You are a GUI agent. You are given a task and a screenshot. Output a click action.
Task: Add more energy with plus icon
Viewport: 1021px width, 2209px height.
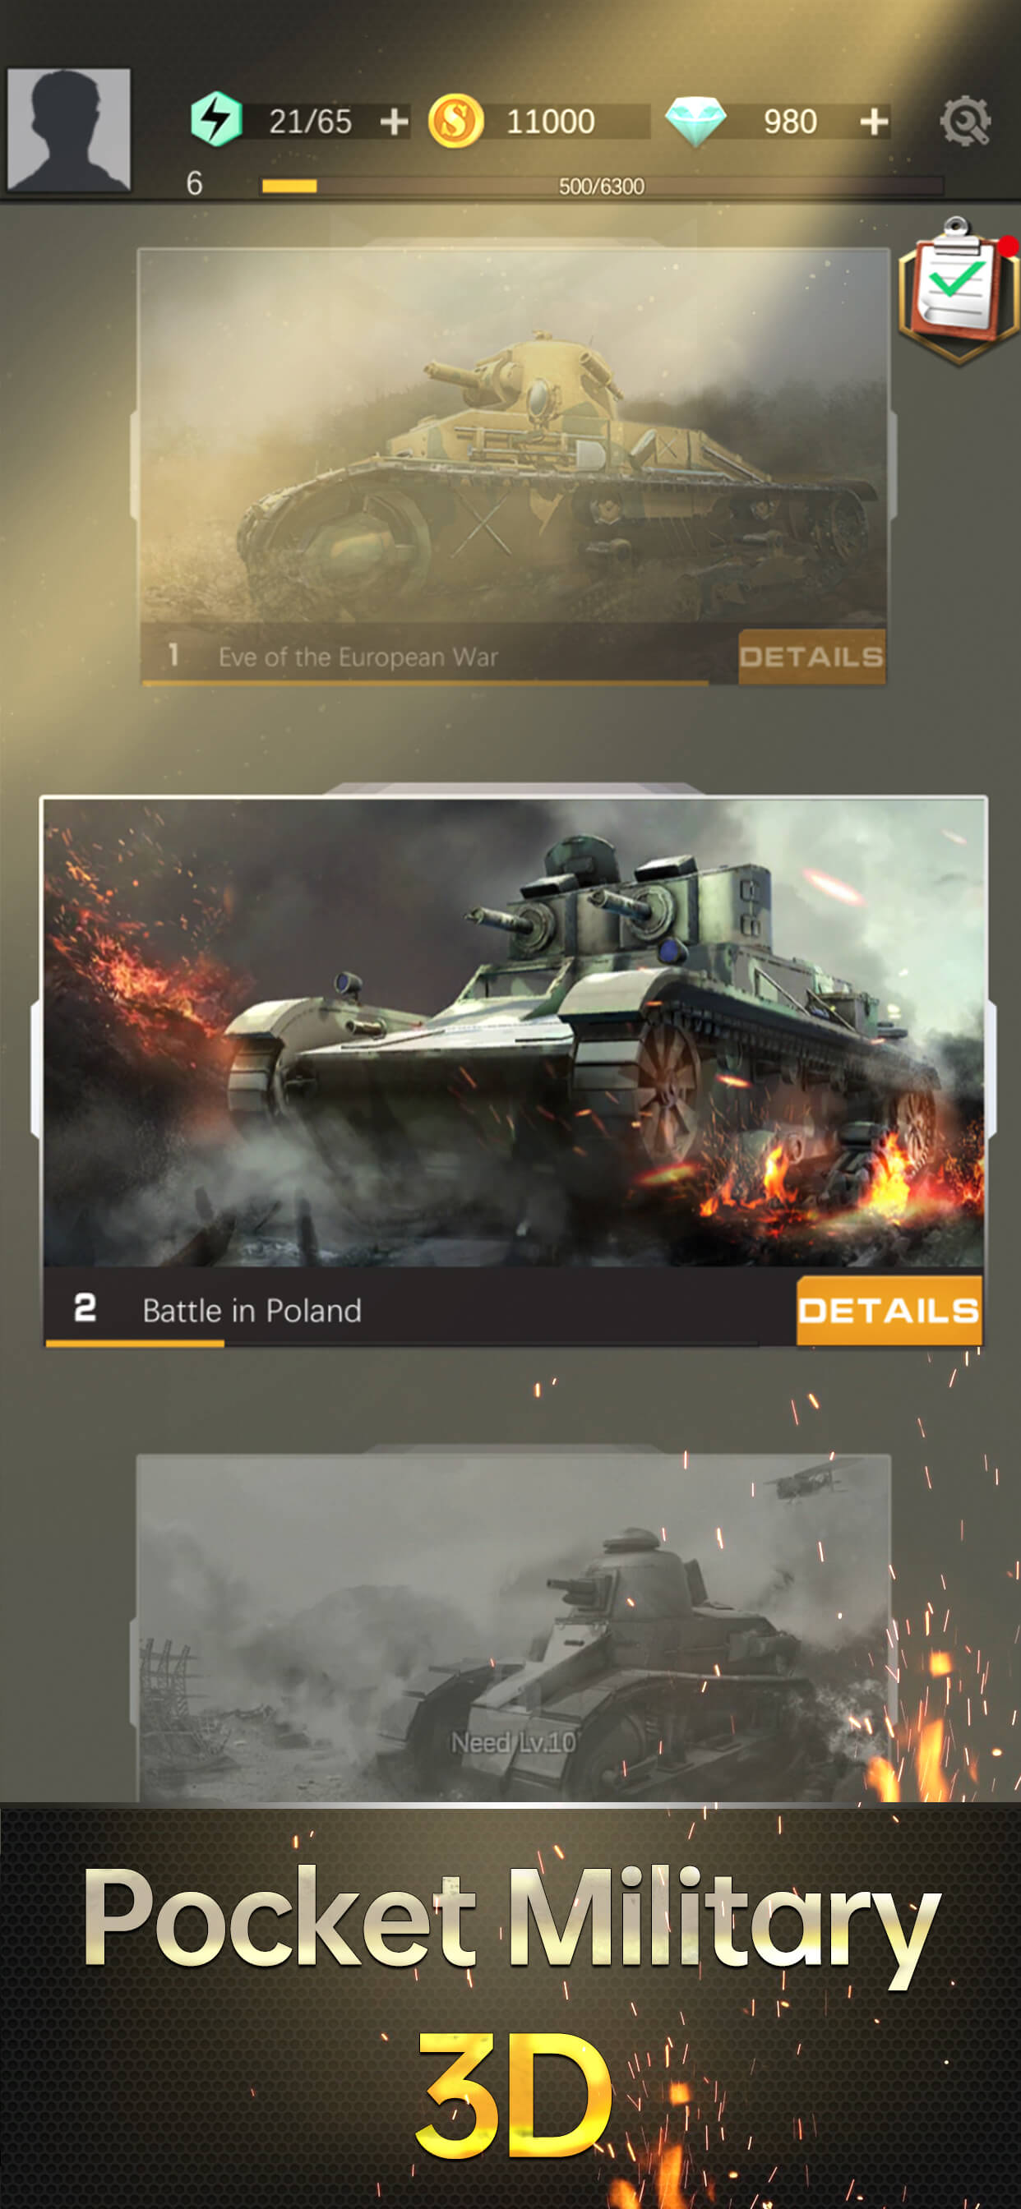pyautogui.click(x=394, y=122)
